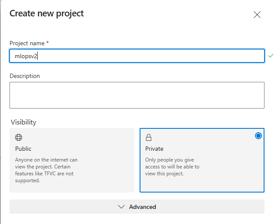Focus the Project name input field

(137, 56)
